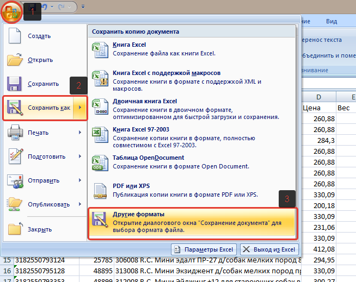The width and height of the screenshot is (356, 282).
Task: Save as Двоичная книга Excel
Action: [192, 109]
